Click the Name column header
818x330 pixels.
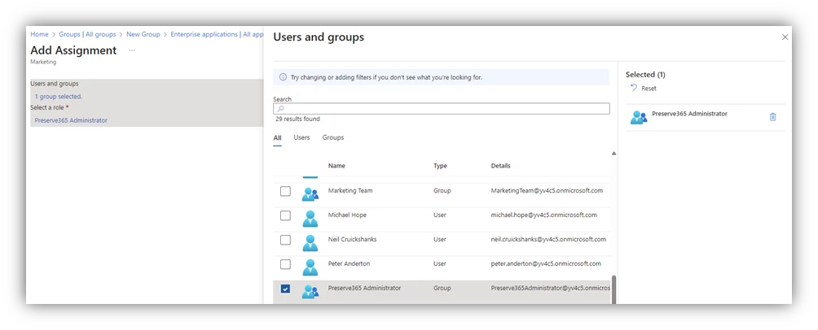pyautogui.click(x=336, y=166)
